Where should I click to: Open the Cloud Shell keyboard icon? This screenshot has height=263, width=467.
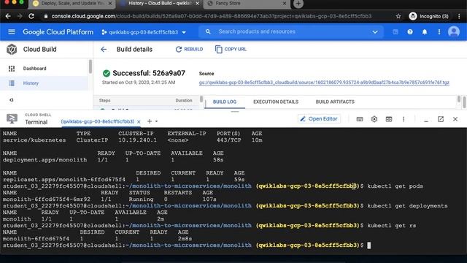click(360, 119)
